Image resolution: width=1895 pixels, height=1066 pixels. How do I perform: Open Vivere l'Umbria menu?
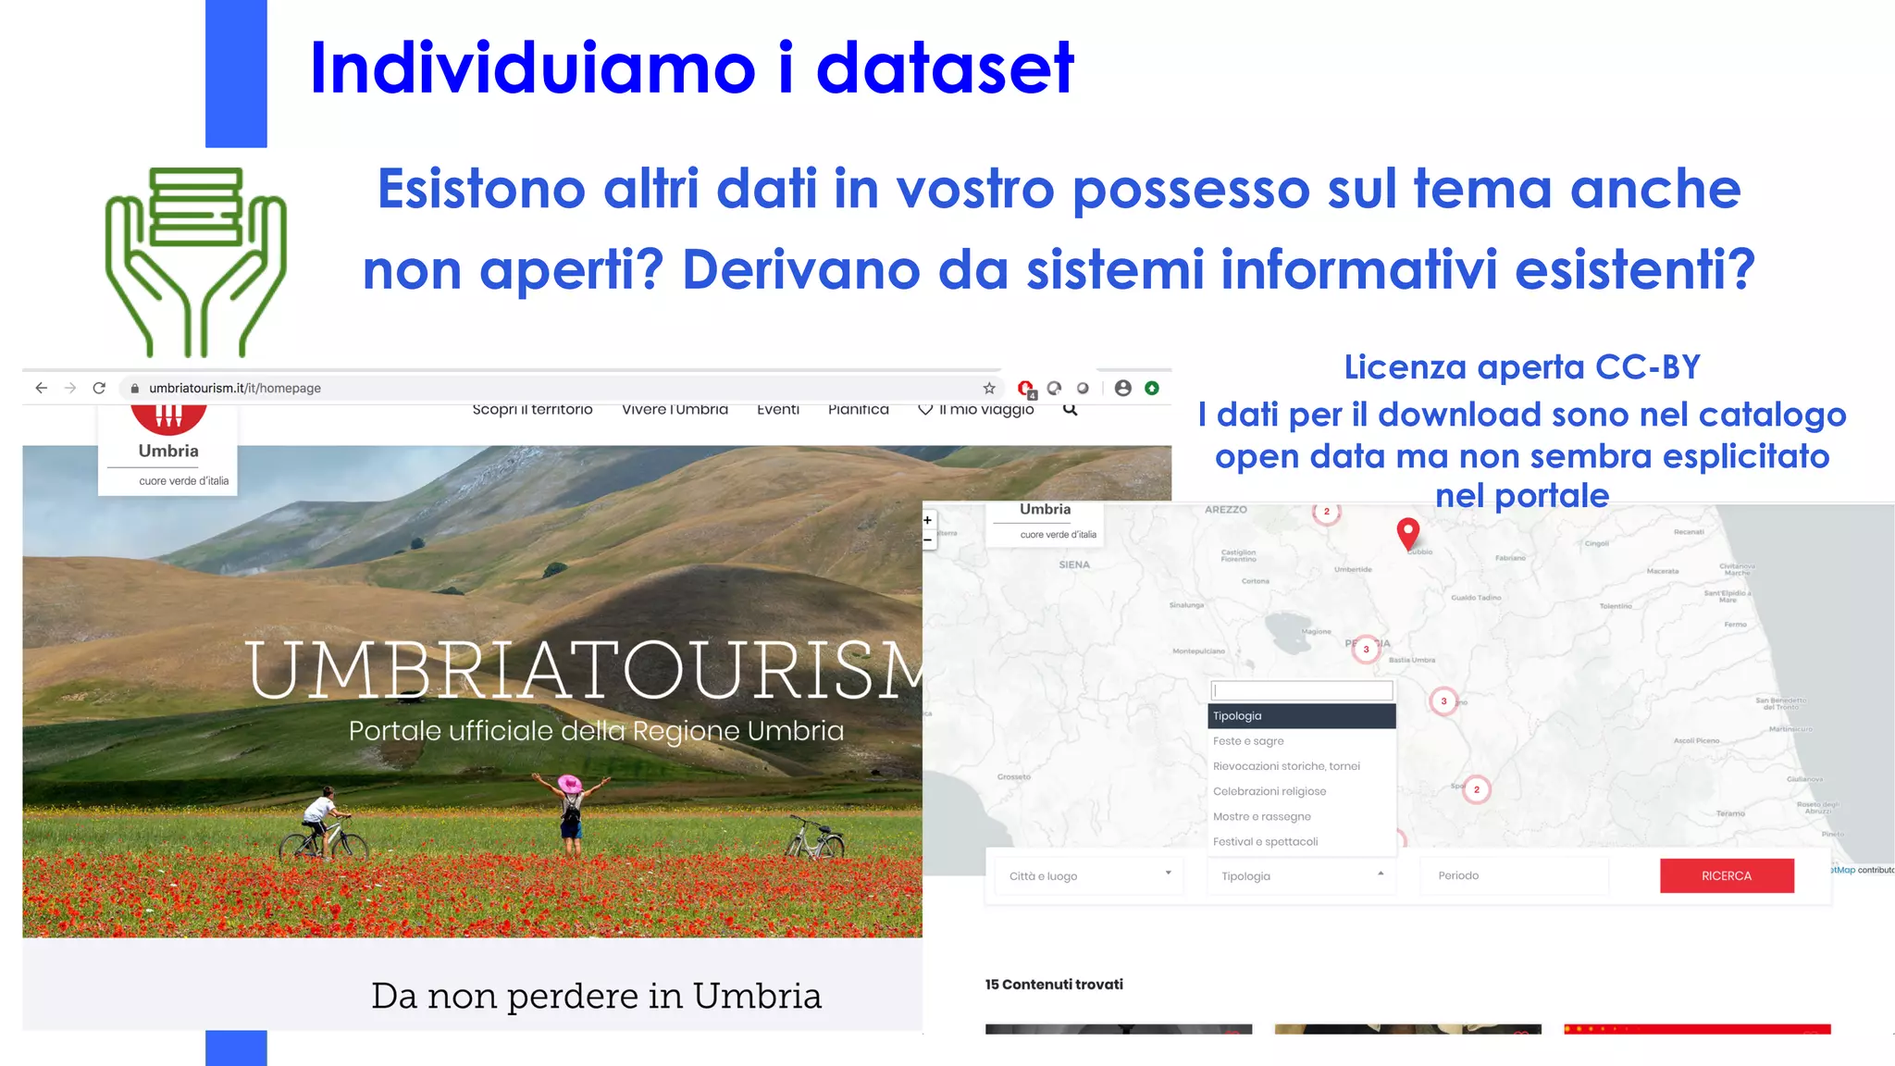(x=675, y=410)
